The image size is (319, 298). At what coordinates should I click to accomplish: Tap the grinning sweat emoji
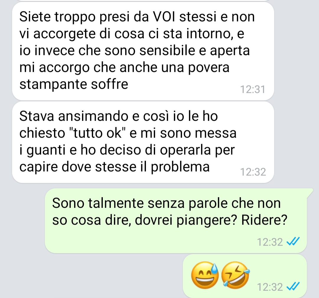pos(205,276)
